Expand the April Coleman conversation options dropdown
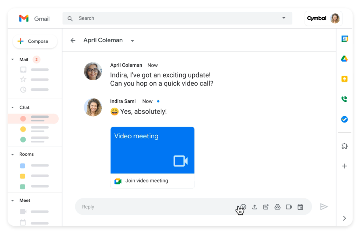This screenshot has height=232, width=360. (132, 40)
